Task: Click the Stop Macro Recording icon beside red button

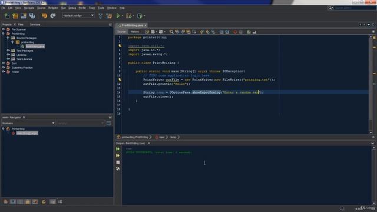Action: pos(241,32)
